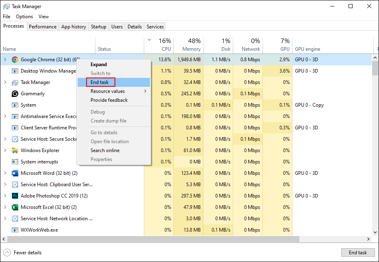The image size is (379, 262).
Task: Click the Google Chrome process icon
Action: tap(15, 59)
